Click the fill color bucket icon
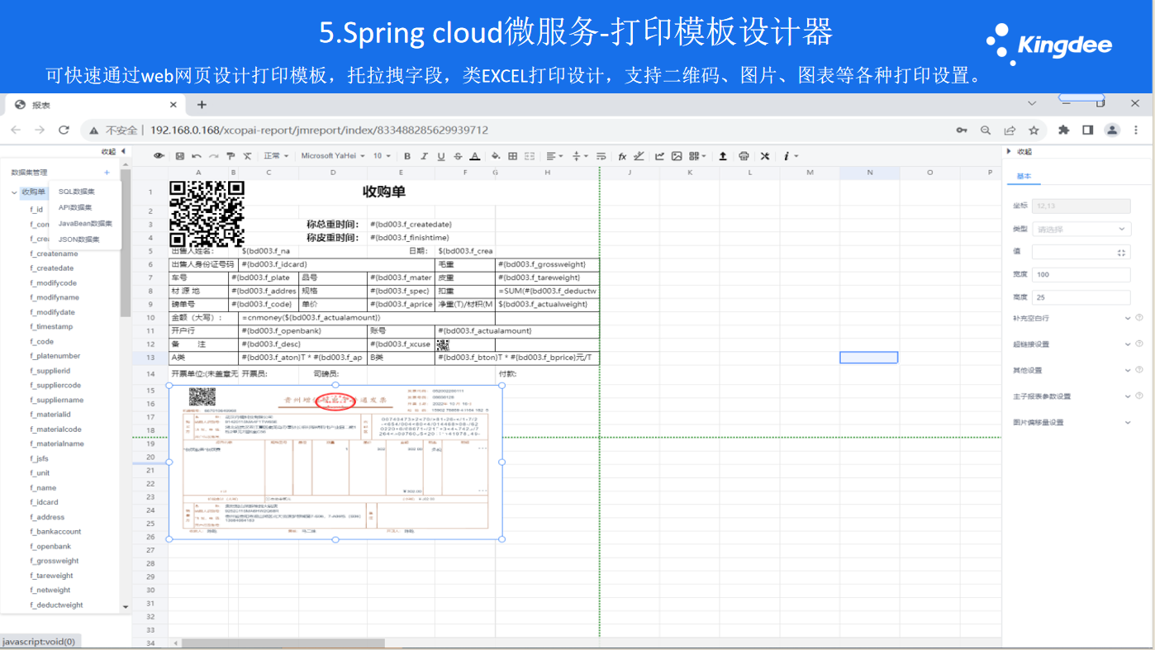The width and height of the screenshot is (1155, 650). (x=495, y=156)
